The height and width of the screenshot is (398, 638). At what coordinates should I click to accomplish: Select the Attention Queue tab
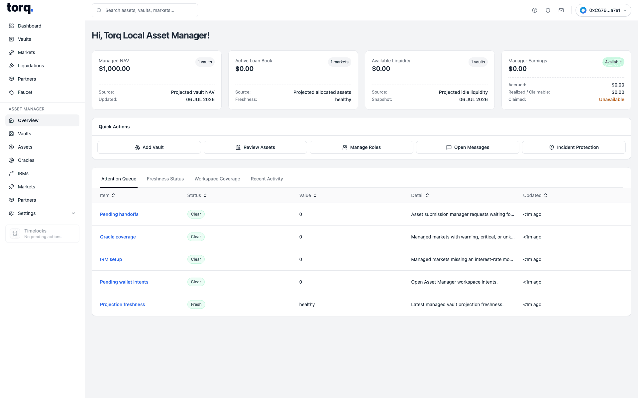[119, 179]
